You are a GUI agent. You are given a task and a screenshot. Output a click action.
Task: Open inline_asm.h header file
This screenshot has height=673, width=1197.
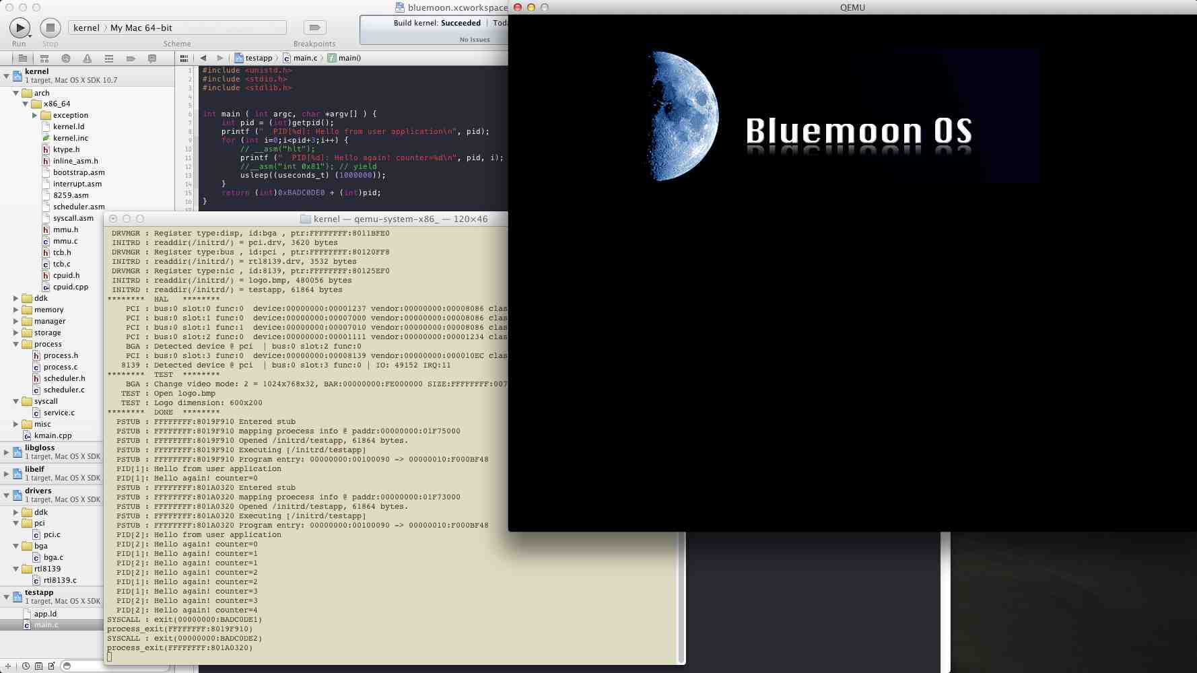(x=70, y=161)
